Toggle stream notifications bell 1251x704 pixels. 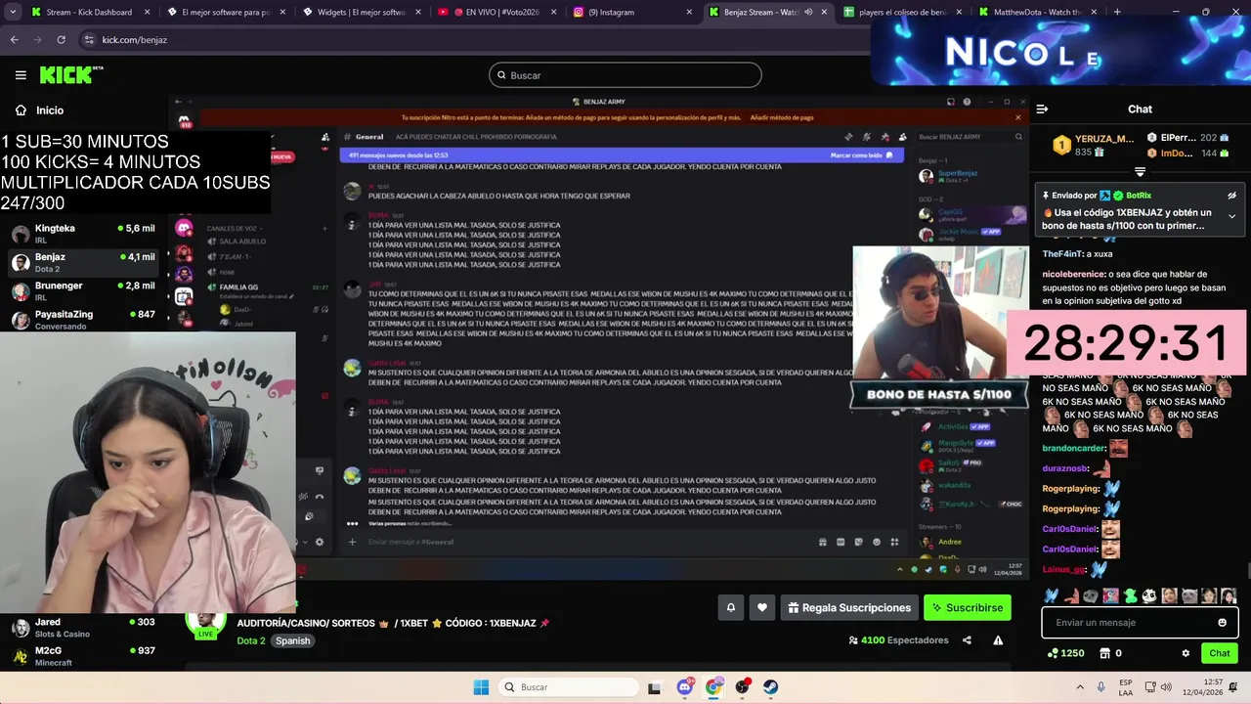(730, 607)
